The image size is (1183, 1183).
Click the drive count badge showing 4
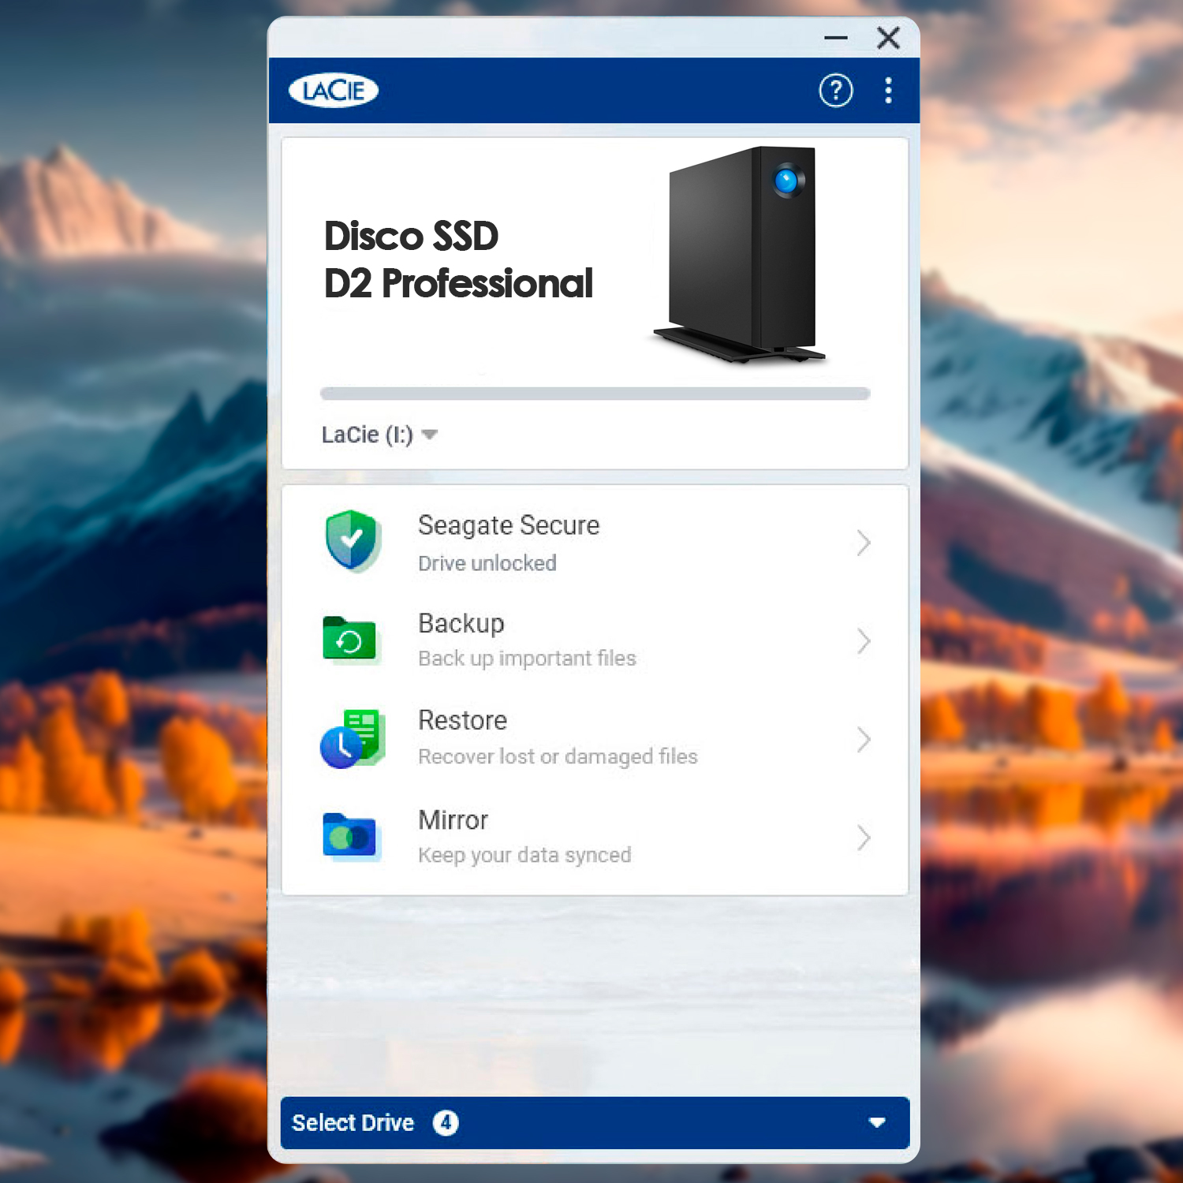point(446,1122)
